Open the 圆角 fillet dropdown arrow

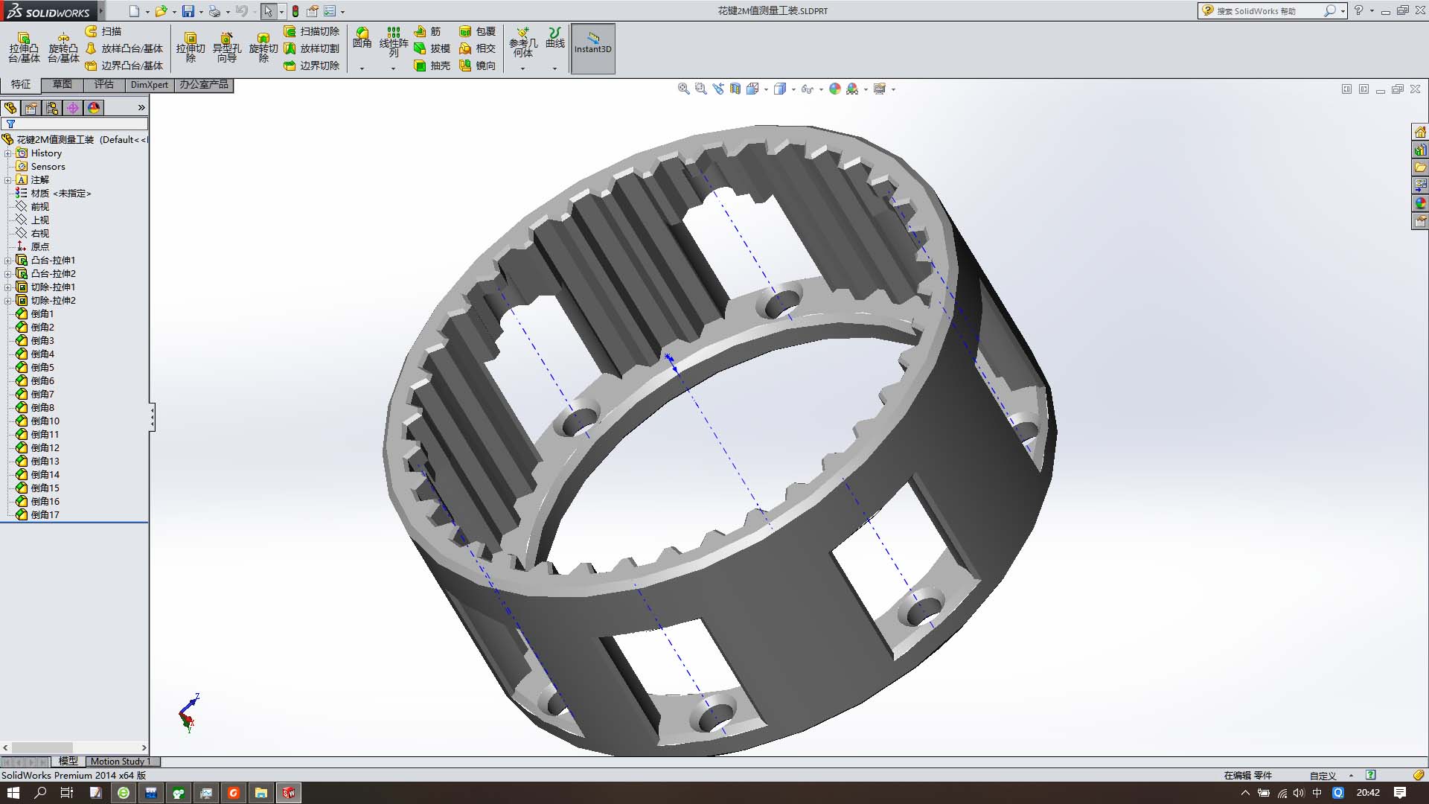pos(362,68)
